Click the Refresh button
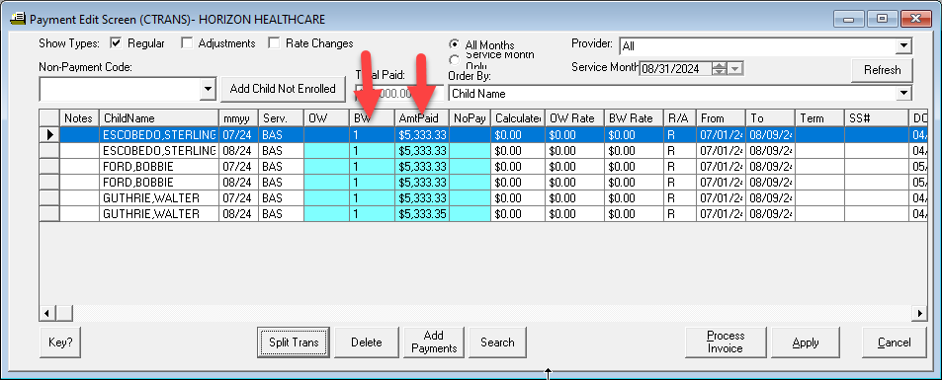 882,70
